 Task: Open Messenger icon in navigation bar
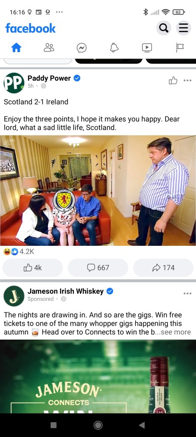coord(82,48)
